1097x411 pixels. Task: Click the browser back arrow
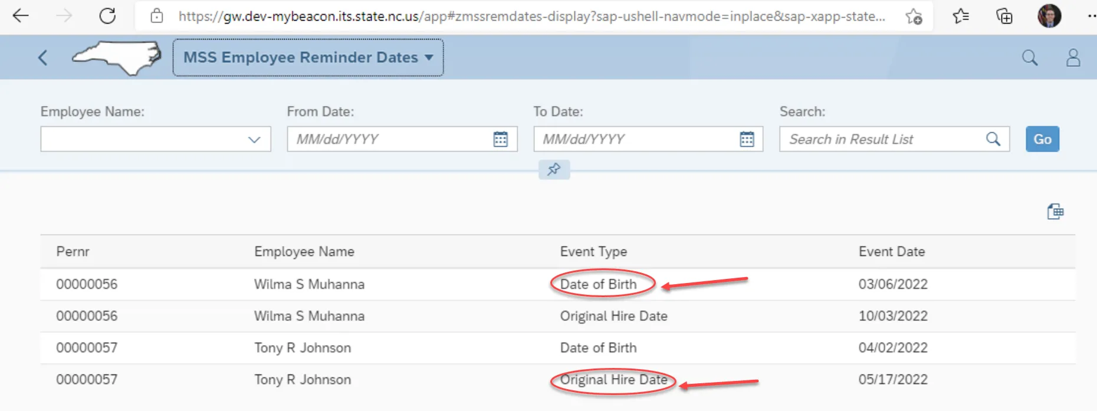click(x=21, y=16)
